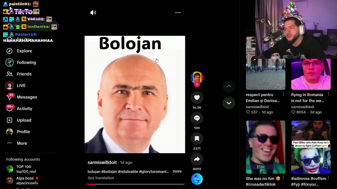Click the #relateable hashtag in caption
Image resolution: width=337 pixels, height=189 pixels.
[x=128, y=171]
